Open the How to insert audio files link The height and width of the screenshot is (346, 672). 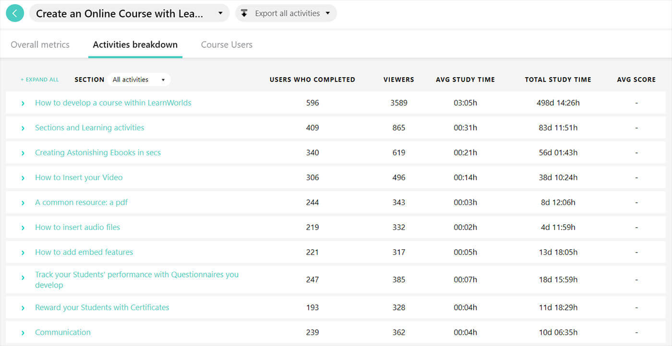77,227
